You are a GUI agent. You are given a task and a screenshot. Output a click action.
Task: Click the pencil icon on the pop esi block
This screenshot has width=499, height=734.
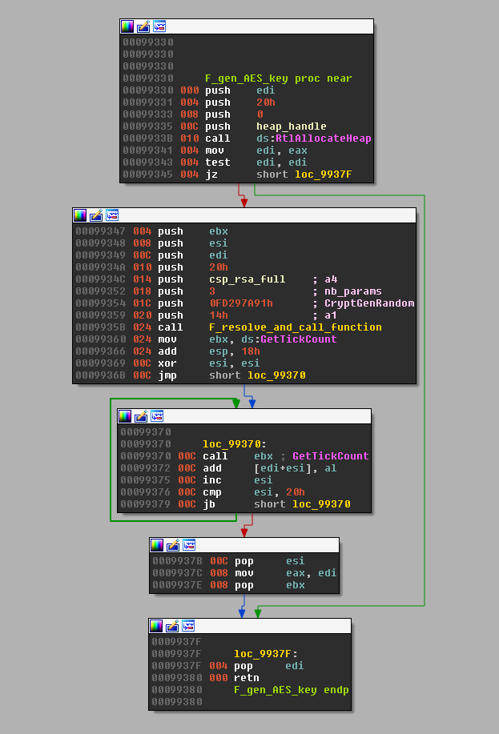[x=173, y=545]
